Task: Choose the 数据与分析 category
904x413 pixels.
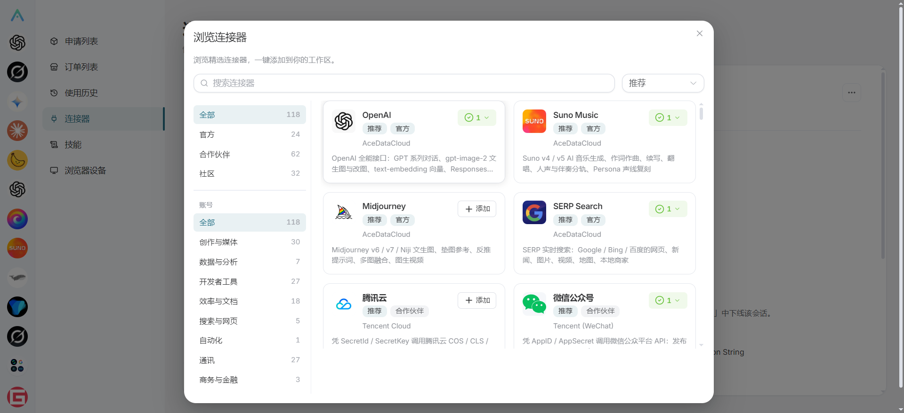Action: click(250, 262)
